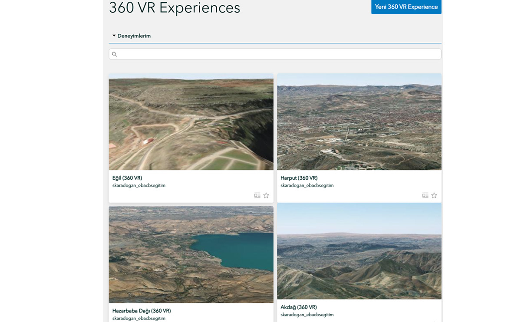Open item details icon for Harput
This screenshot has width=521, height=322.
pyautogui.click(x=425, y=195)
